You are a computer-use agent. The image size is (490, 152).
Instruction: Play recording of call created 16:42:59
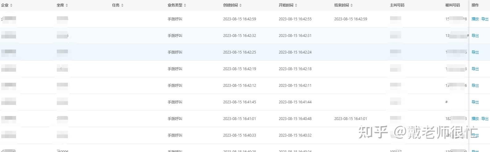475,19
